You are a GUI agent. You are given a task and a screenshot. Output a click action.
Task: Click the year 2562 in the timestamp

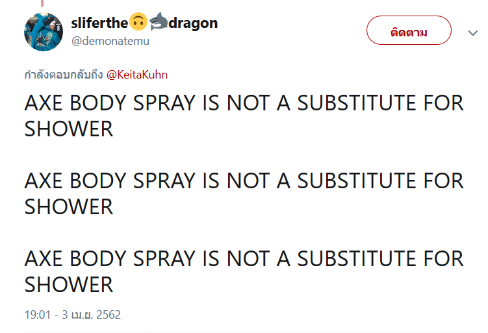click(x=109, y=315)
